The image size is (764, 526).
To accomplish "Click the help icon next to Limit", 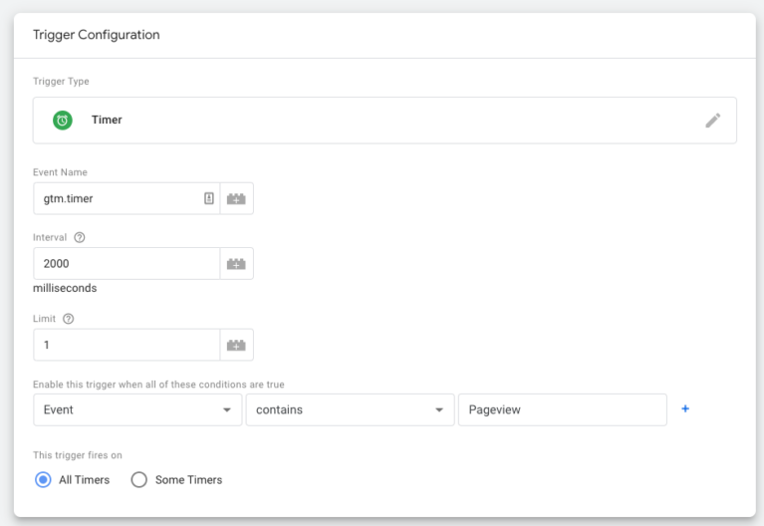I will (68, 319).
